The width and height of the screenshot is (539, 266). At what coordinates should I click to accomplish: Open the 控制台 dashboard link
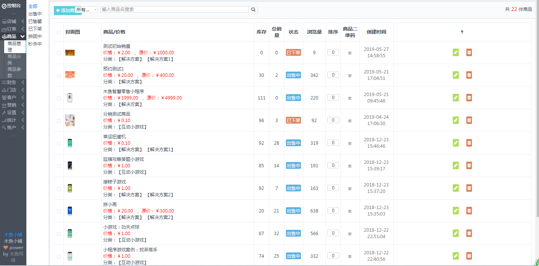(13, 6)
